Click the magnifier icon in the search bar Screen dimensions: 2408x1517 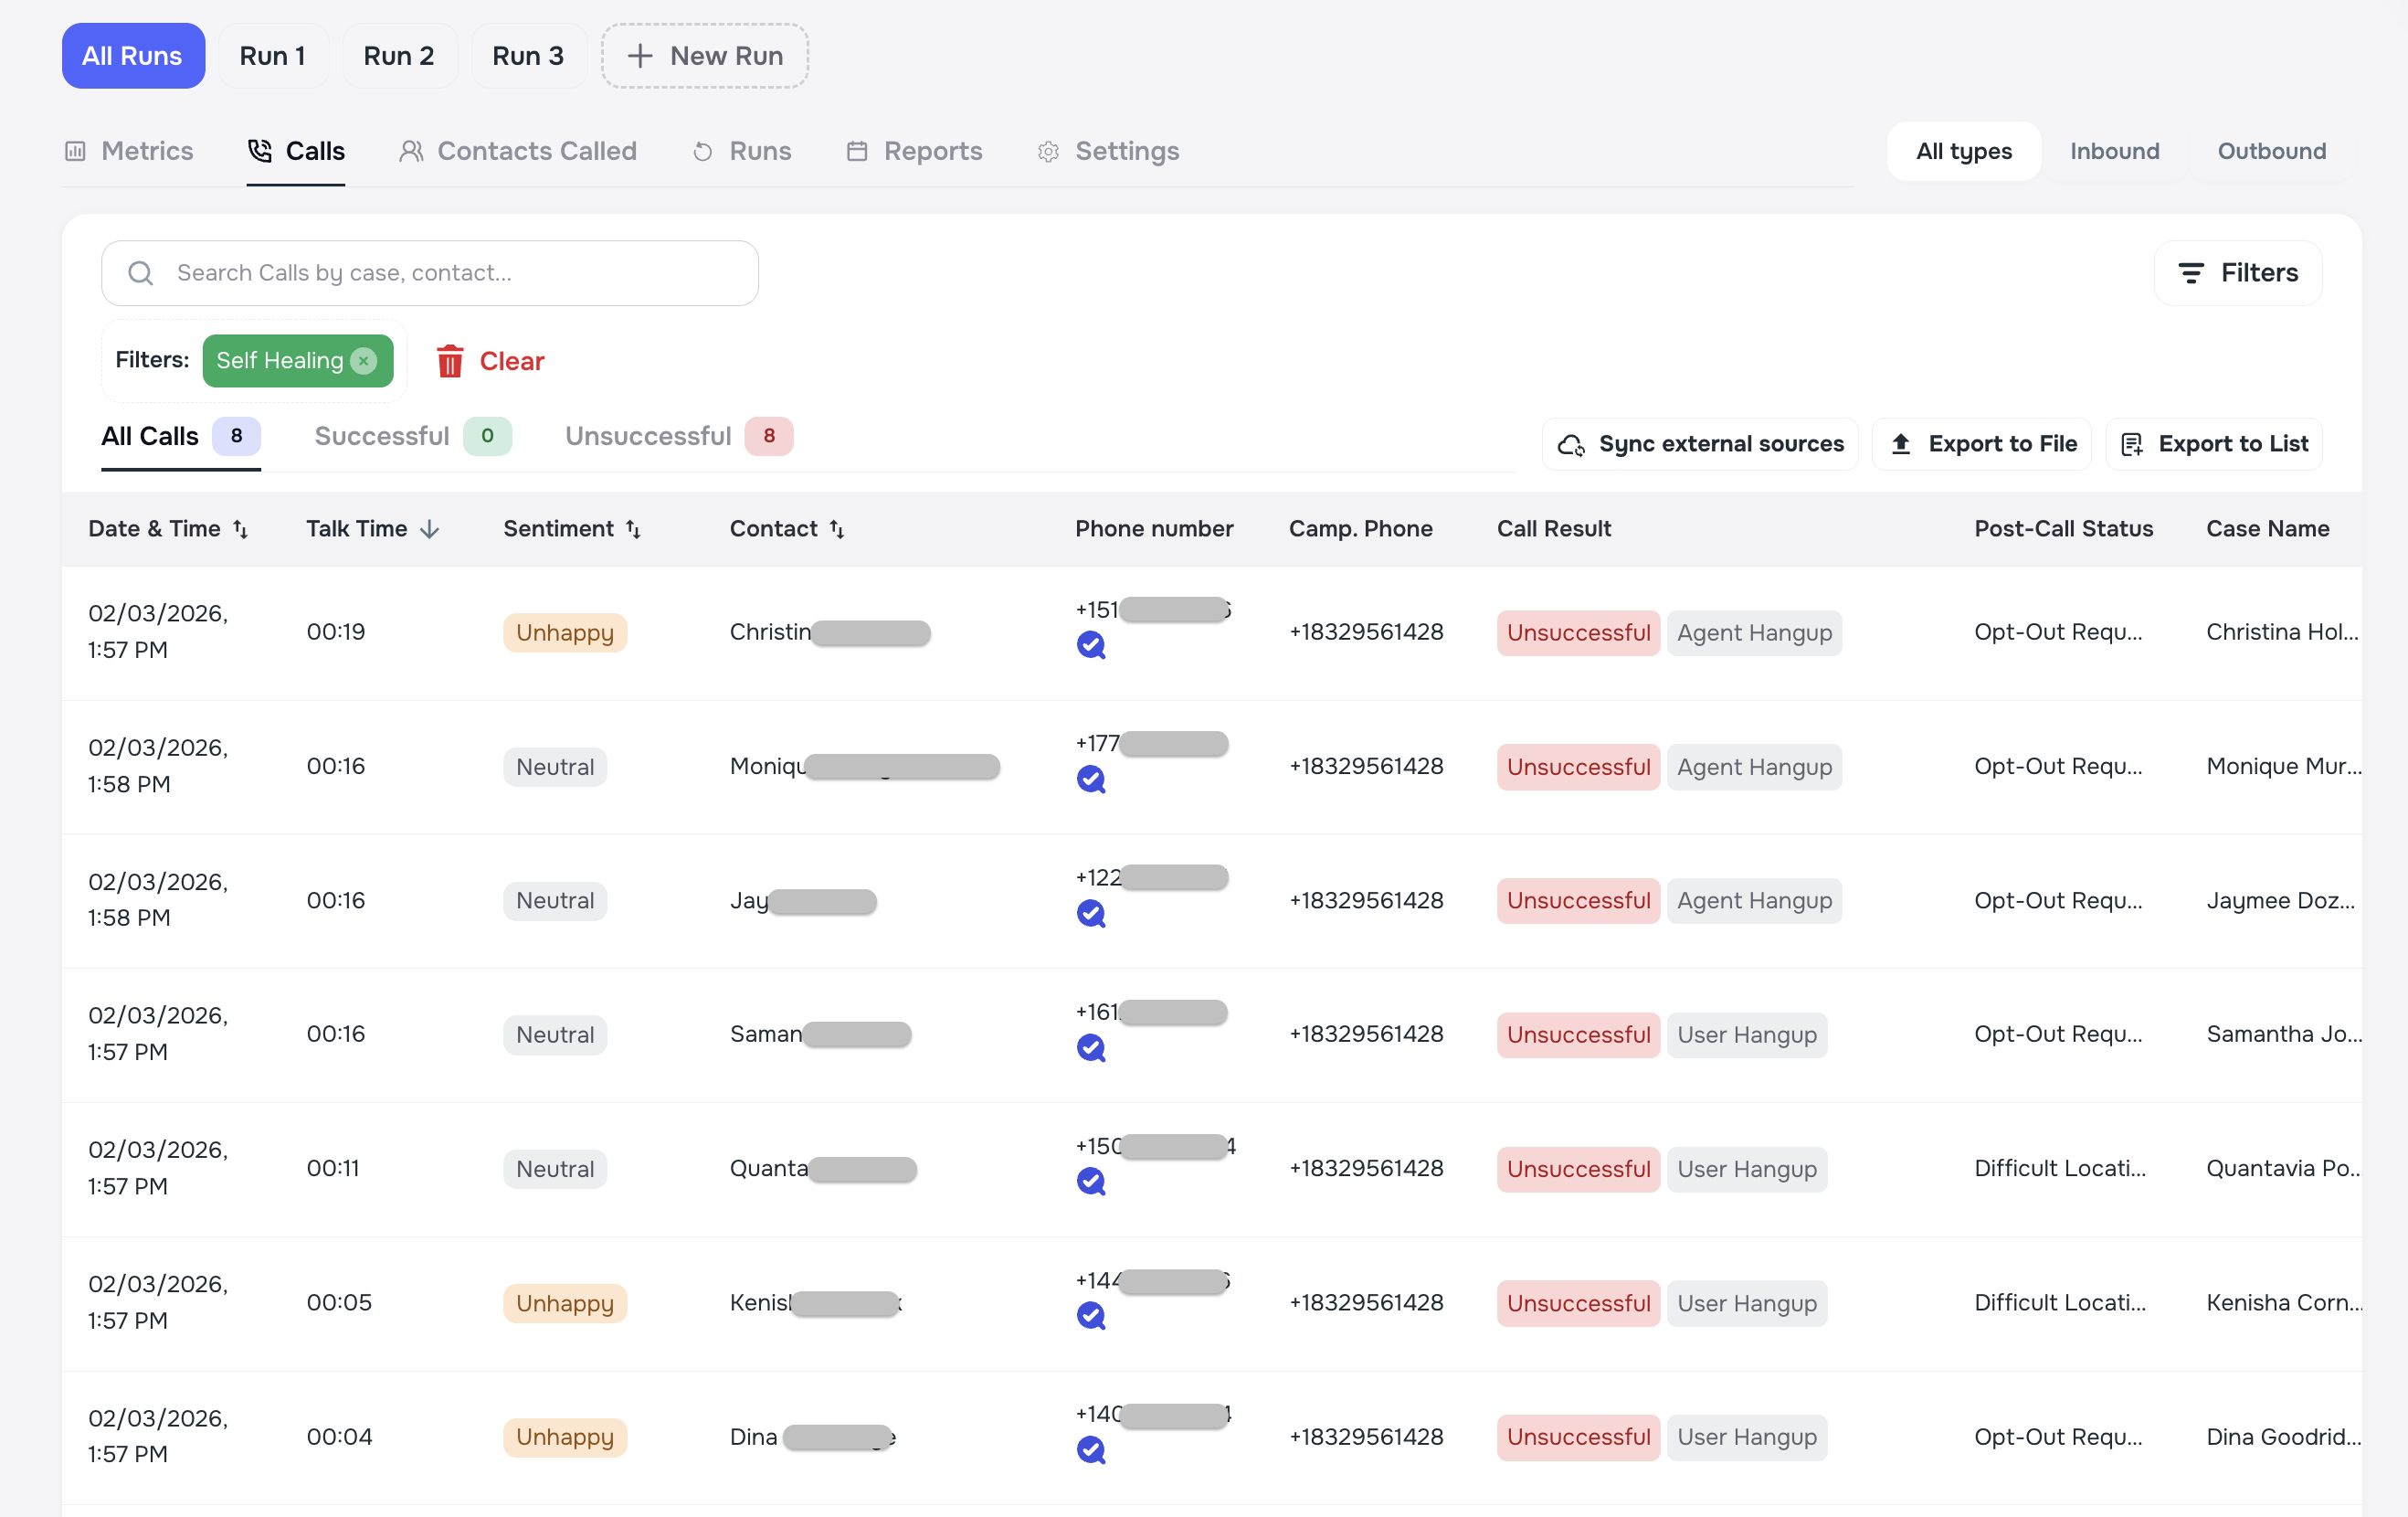[x=140, y=272]
